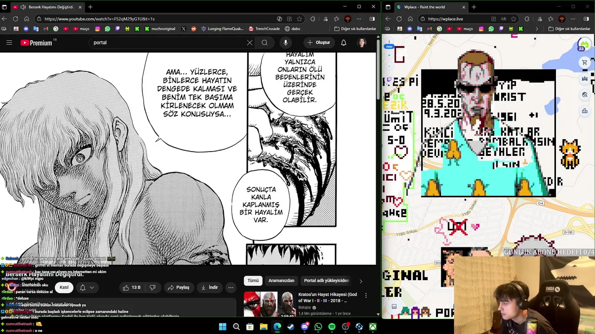595x334 pixels.
Task: Open Steam from the taskbar
Action: point(291,327)
